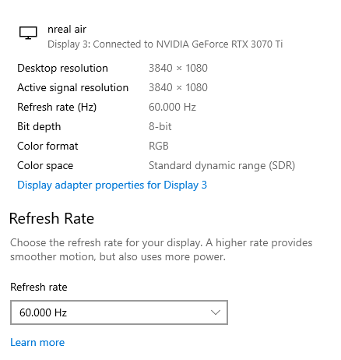Expand the refresh rate chevron arrow

[x=216, y=312]
